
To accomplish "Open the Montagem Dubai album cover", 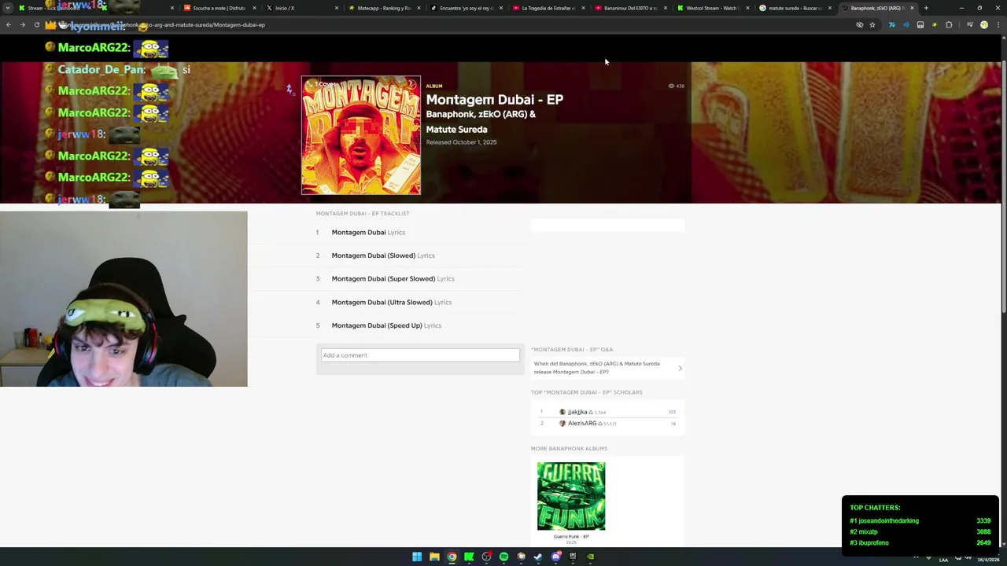I will tap(361, 135).
